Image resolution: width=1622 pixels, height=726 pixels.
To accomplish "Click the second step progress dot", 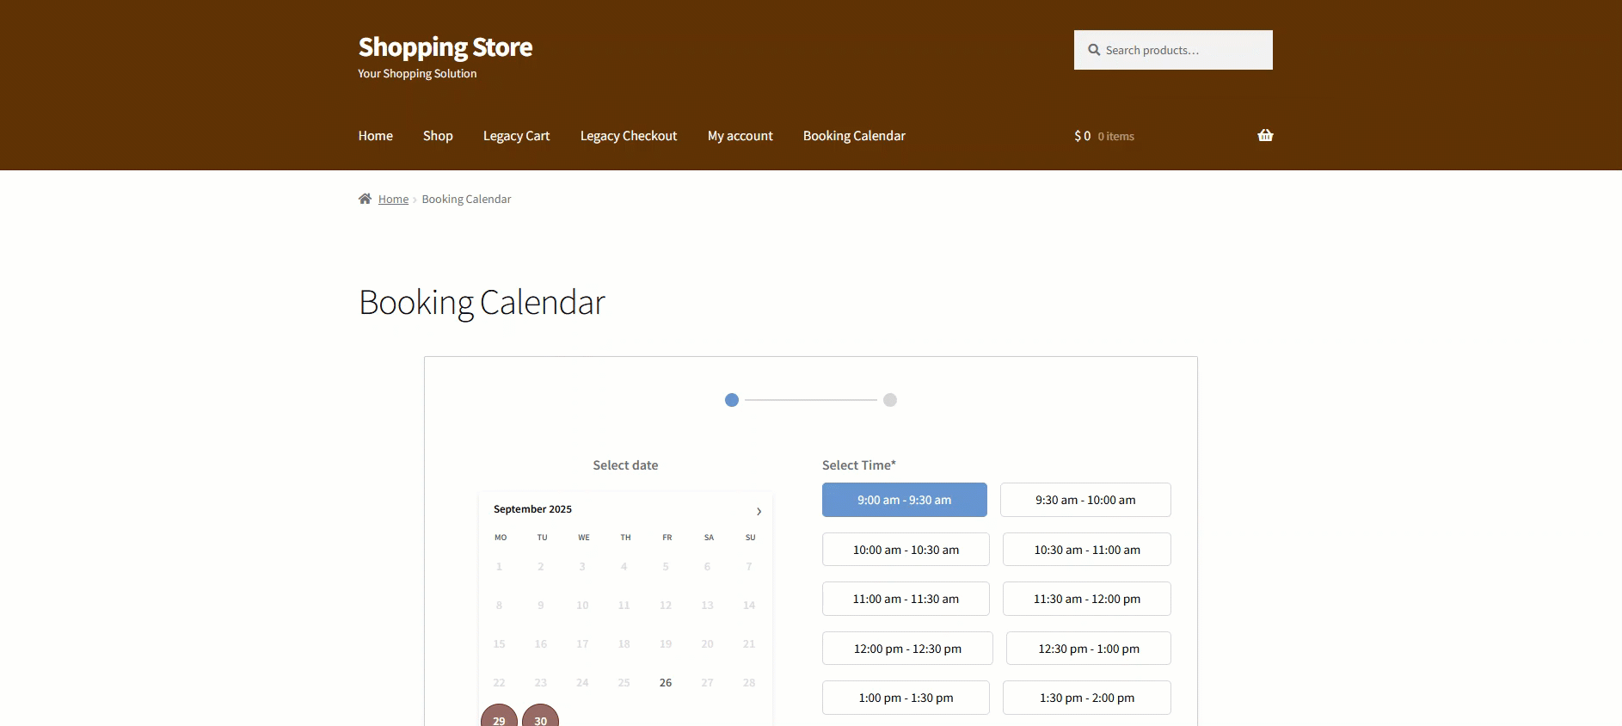I will click(890, 400).
